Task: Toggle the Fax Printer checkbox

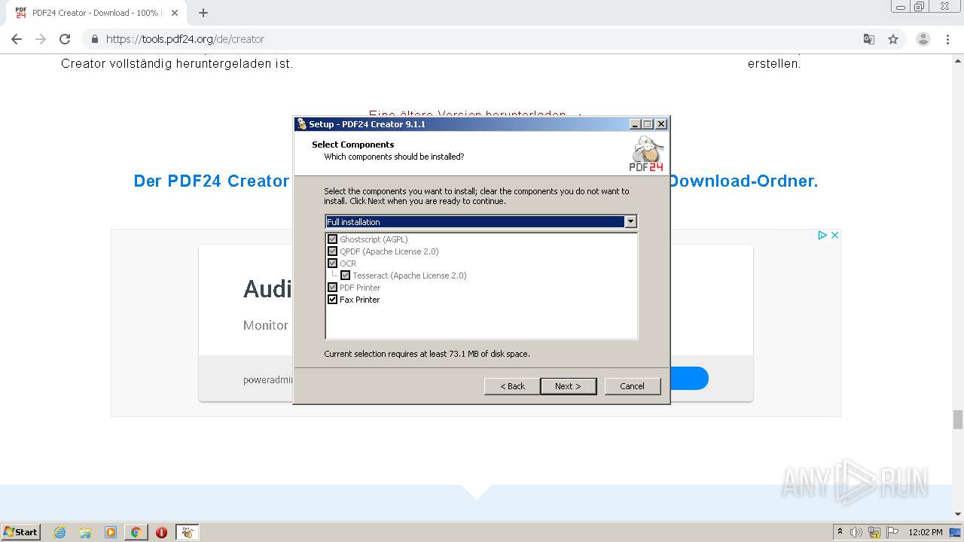Action: coord(332,300)
